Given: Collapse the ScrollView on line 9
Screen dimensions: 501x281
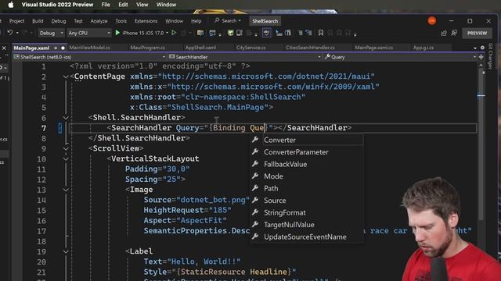Looking at the screenshot, I should [x=66, y=149].
